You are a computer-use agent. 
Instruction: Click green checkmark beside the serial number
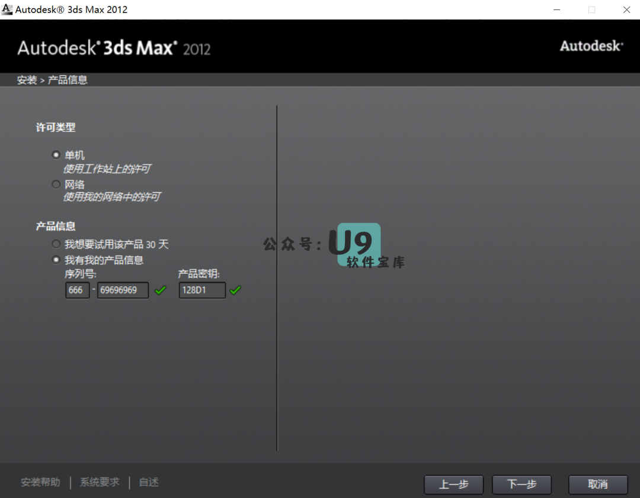coord(160,290)
